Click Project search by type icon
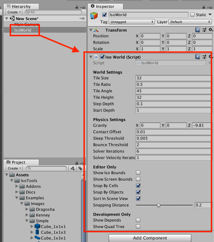214x242 pixels. click(x=73, y=168)
